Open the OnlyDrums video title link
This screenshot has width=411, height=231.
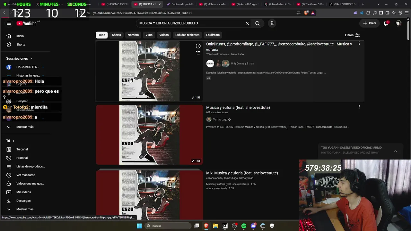tap(279, 47)
